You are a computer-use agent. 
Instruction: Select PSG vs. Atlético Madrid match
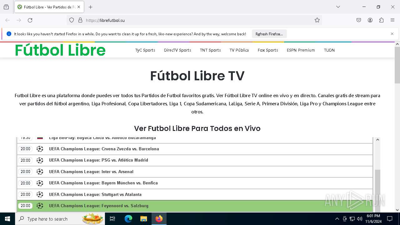pyautogui.click(x=195, y=160)
